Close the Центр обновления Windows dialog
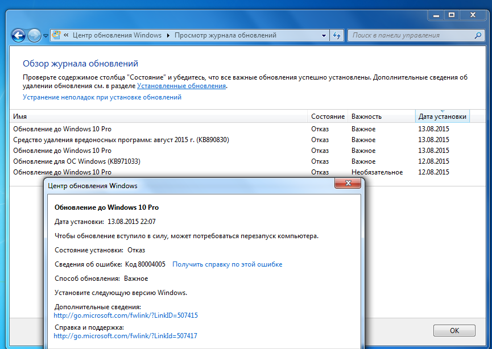 click(x=348, y=183)
